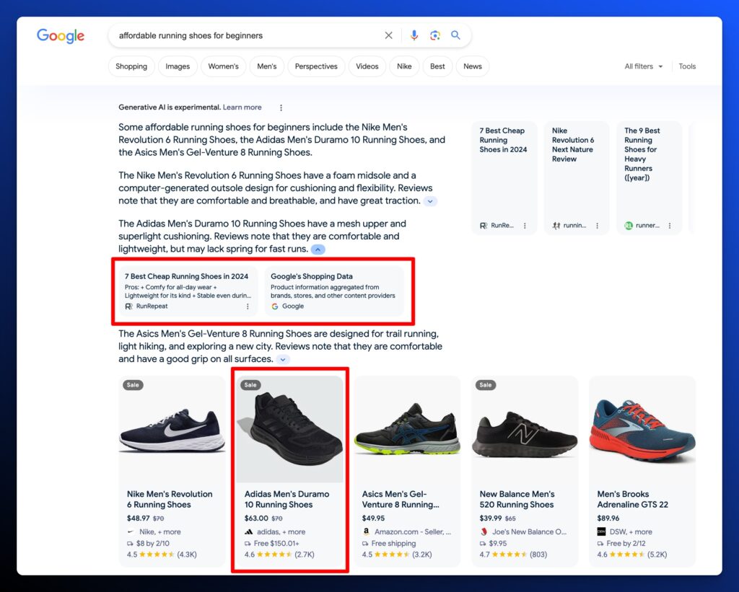The height and width of the screenshot is (592, 739).
Task: Click inside the search query field
Action: coord(245,35)
